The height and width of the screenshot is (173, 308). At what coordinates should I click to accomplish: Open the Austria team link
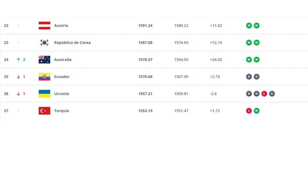point(61,26)
